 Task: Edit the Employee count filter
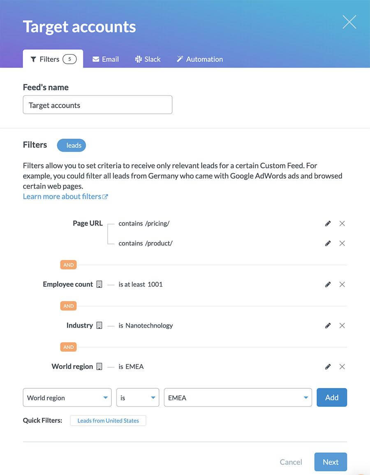(328, 284)
